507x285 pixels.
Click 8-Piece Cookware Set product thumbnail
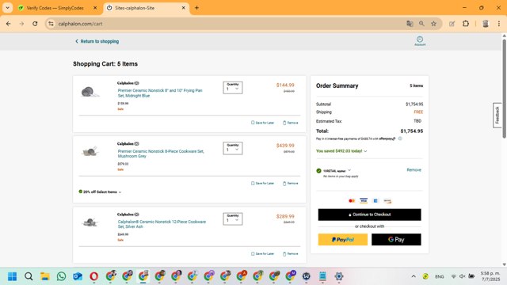coord(90,151)
